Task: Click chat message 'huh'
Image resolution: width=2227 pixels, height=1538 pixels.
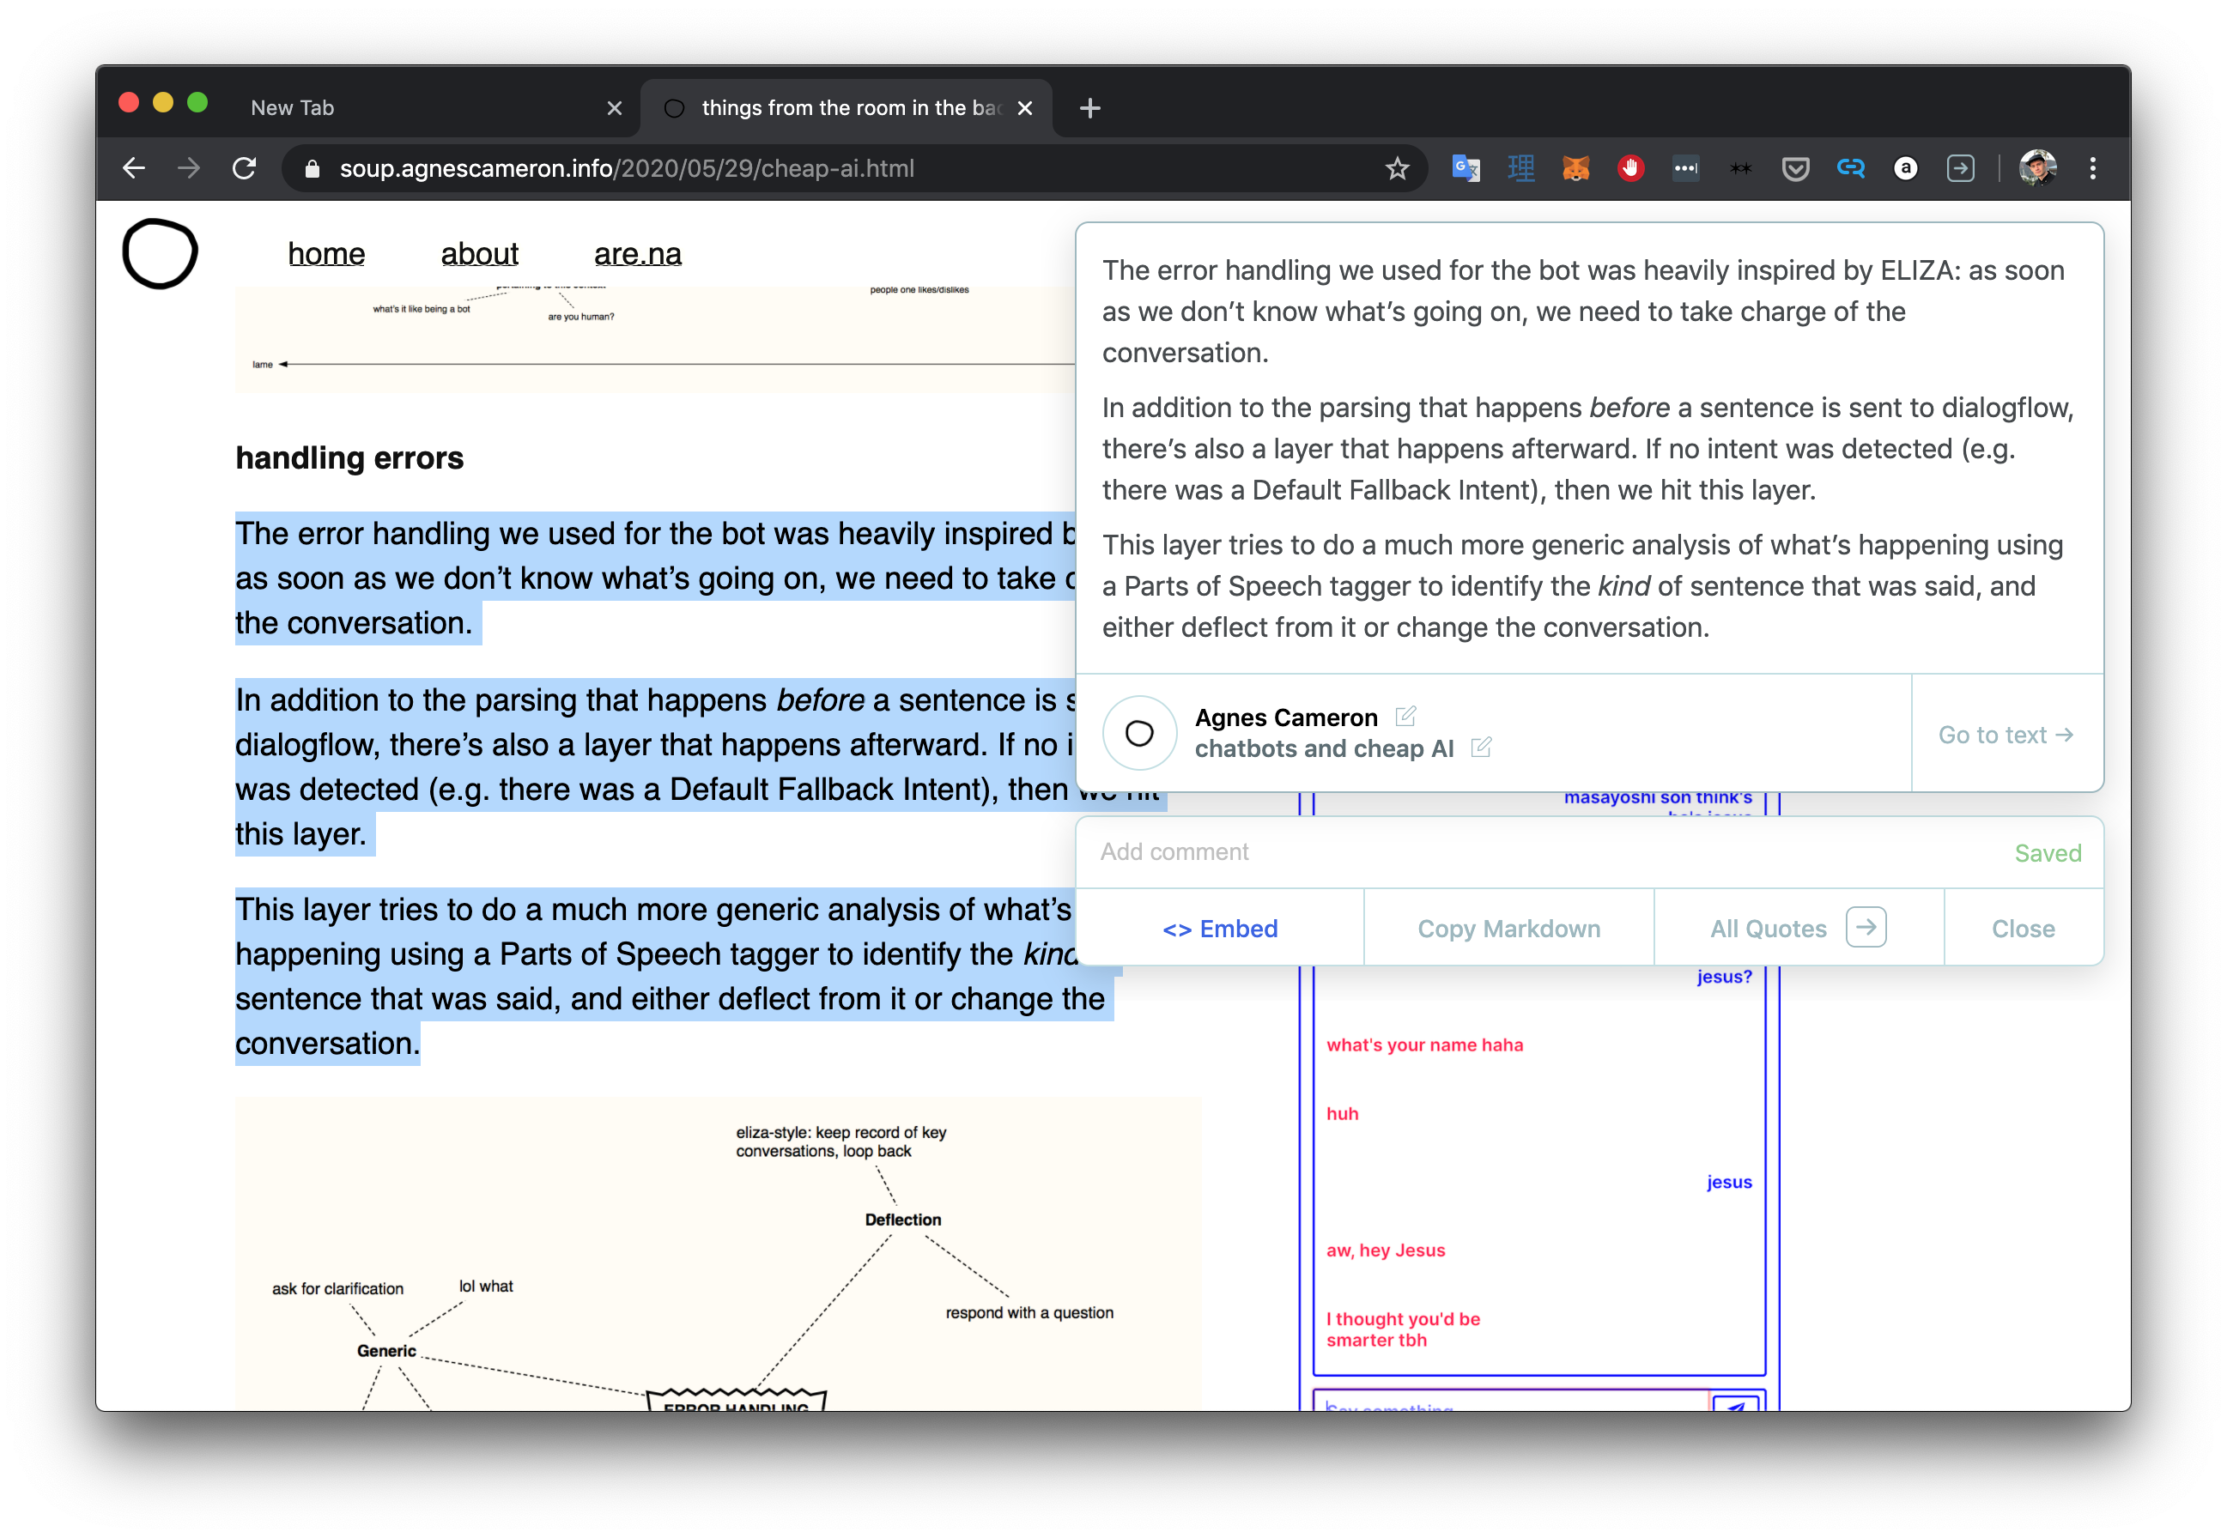Action: tap(1341, 1113)
